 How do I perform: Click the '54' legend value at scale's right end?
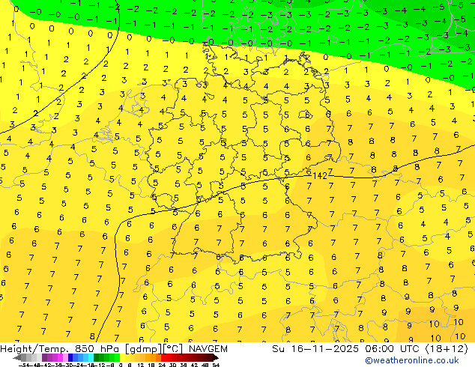tap(215, 365)
